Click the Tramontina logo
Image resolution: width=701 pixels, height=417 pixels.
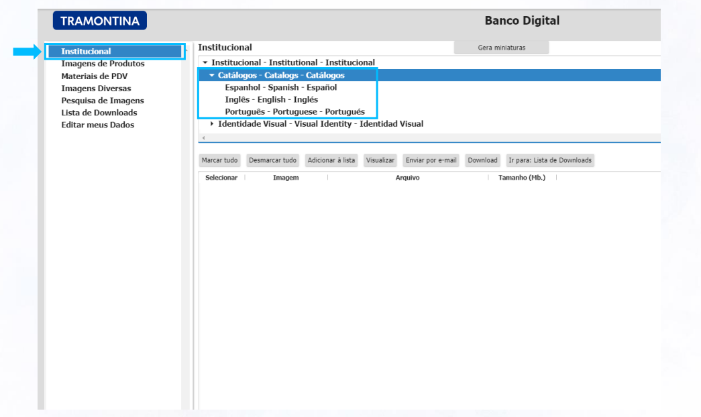point(100,21)
